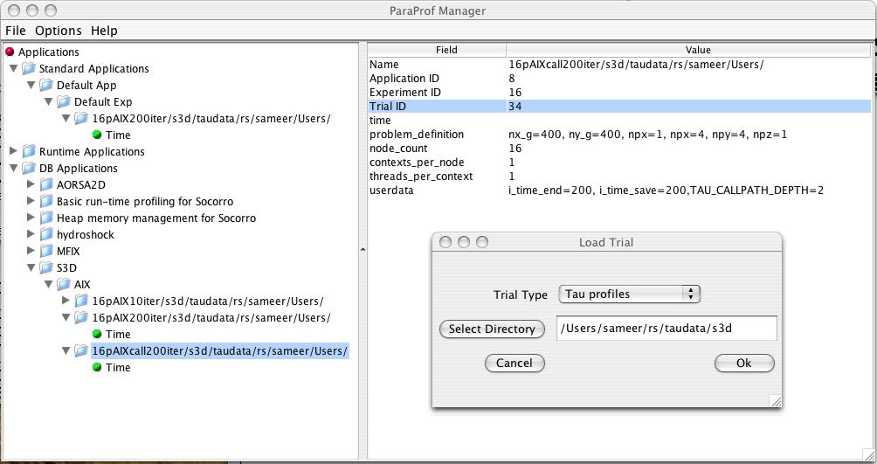Click the Default App folder icon
The height and width of the screenshot is (464, 877).
point(47,85)
